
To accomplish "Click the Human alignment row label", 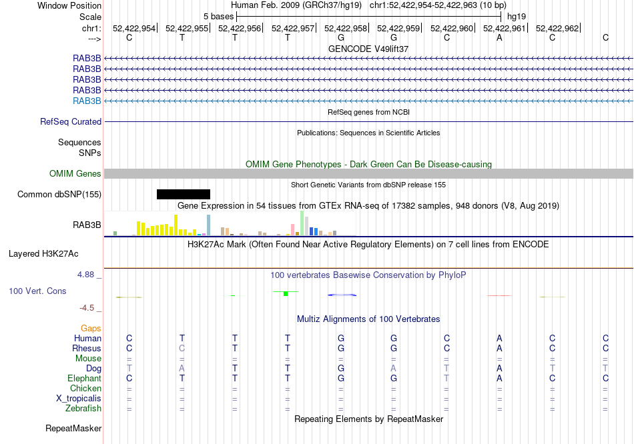I will [87, 339].
